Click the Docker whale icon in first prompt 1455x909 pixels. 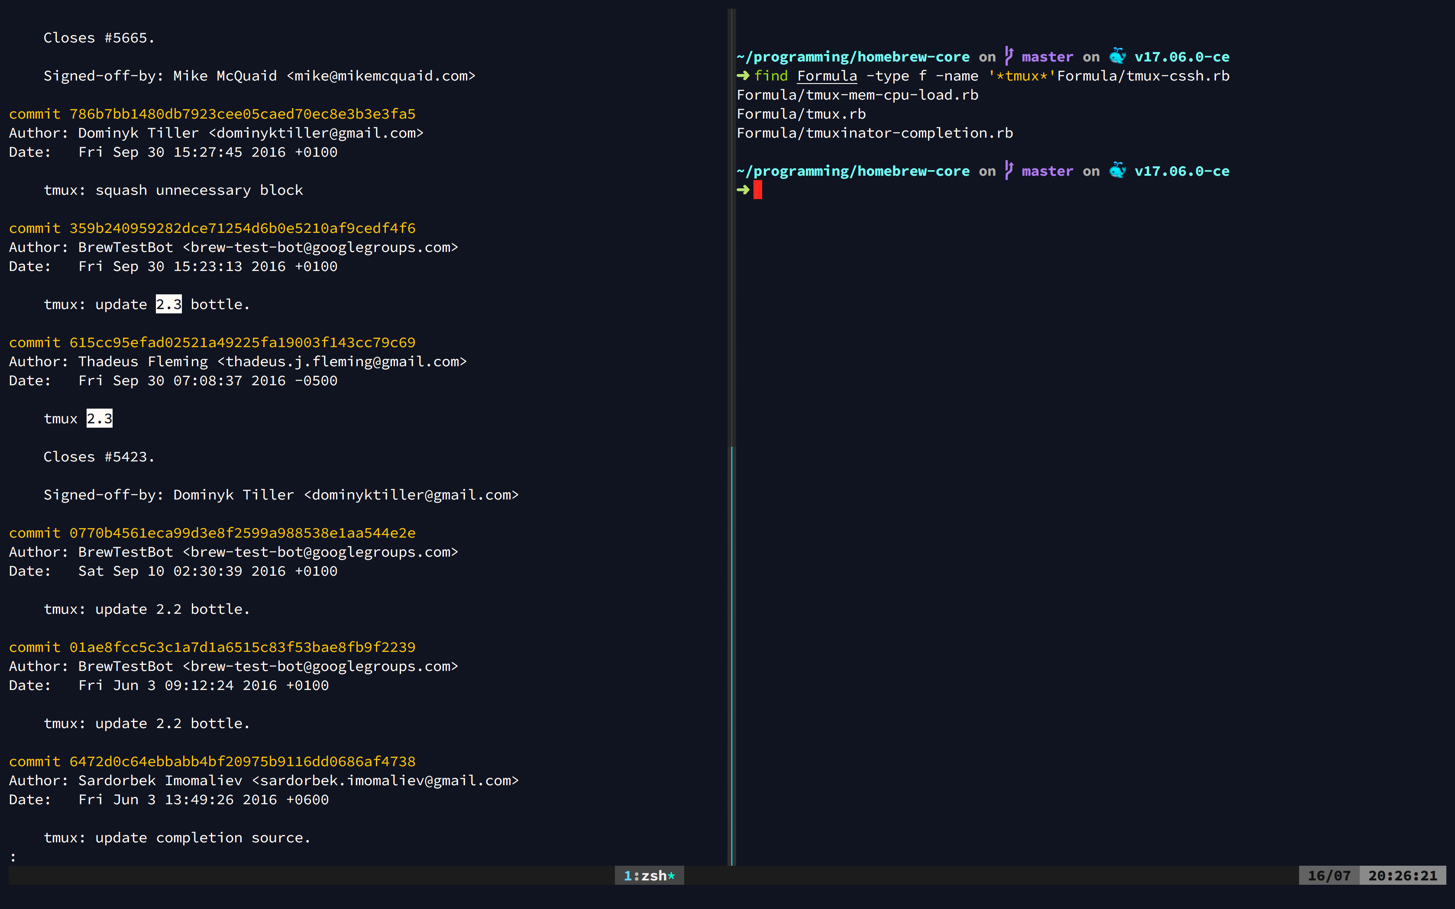tap(1117, 56)
